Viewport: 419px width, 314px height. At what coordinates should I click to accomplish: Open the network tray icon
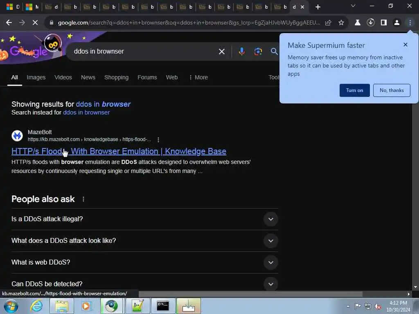tap(368, 306)
